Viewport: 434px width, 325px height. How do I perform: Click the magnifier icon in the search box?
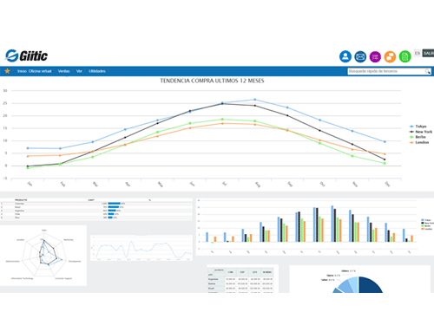427,71
